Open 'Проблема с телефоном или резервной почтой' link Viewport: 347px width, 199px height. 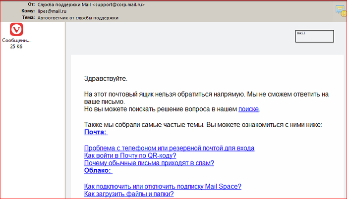[169, 148]
